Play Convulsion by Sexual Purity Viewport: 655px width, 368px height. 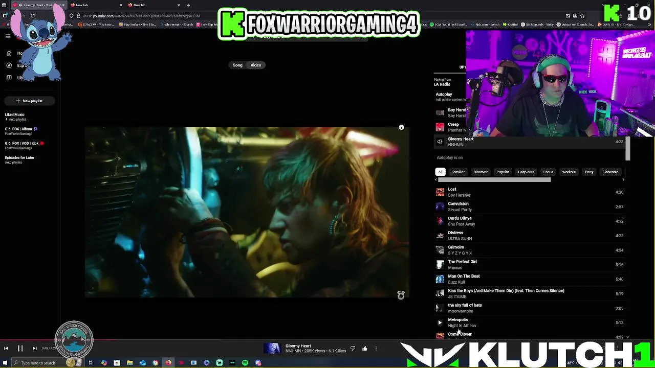[530, 206]
